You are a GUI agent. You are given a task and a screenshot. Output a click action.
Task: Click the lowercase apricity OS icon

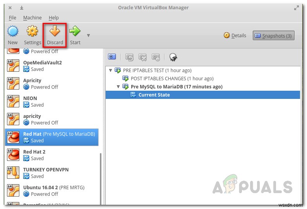[13, 119]
